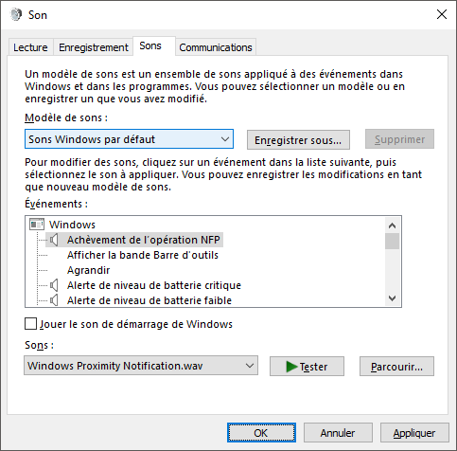Click the events list scroll down arrow
This screenshot has height=451, width=457.
coord(392,298)
